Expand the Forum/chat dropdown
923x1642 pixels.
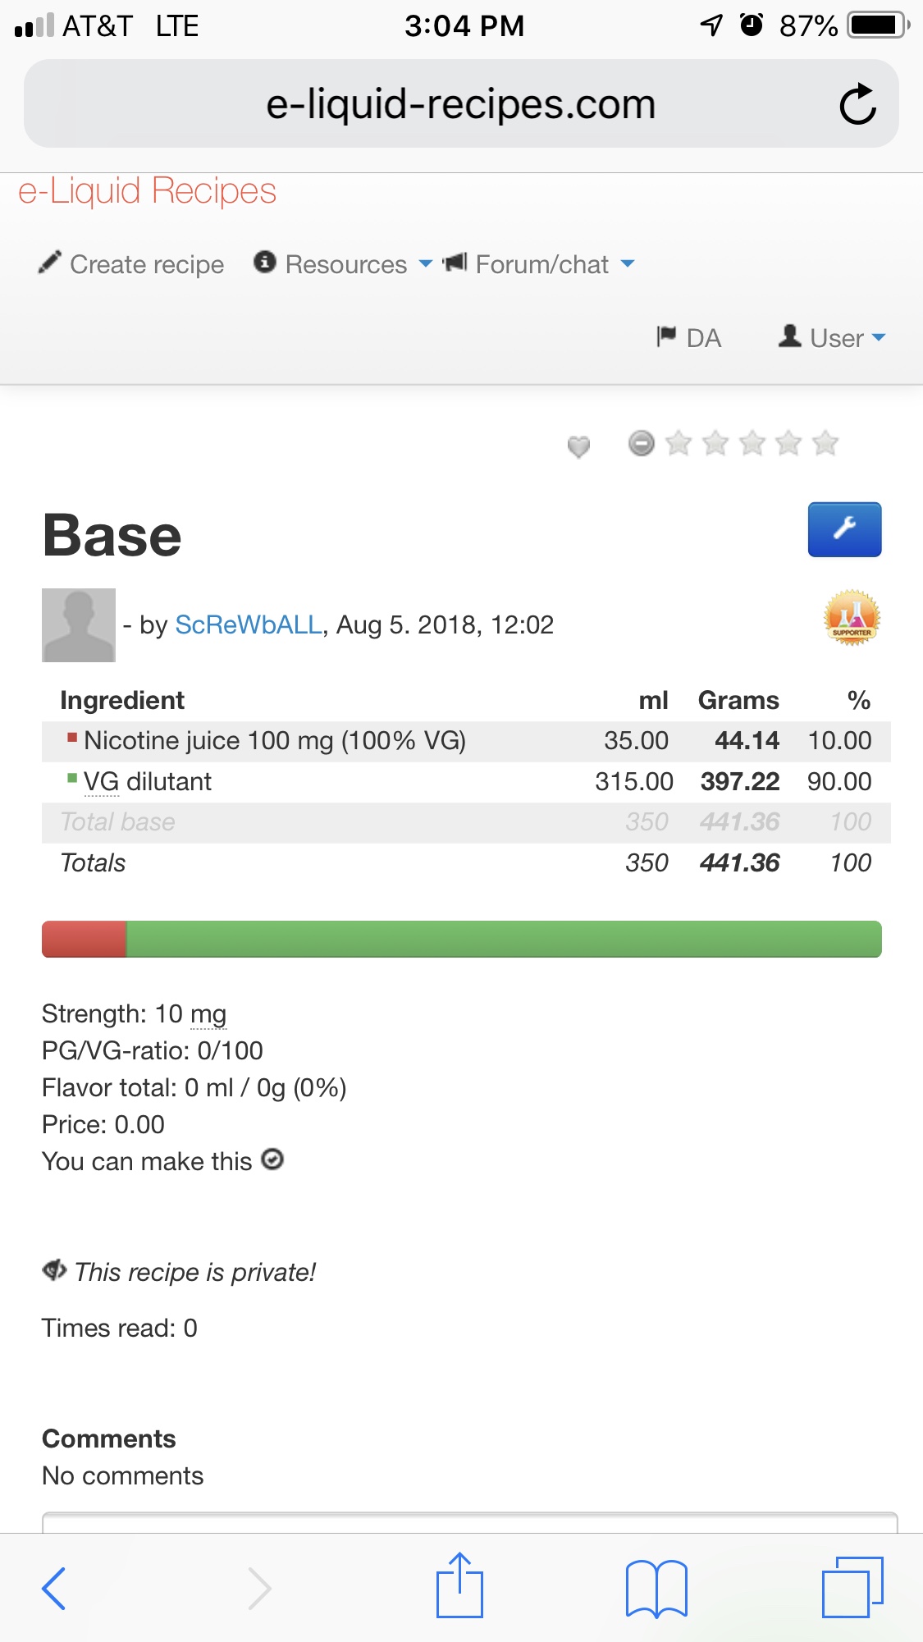coord(541,264)
